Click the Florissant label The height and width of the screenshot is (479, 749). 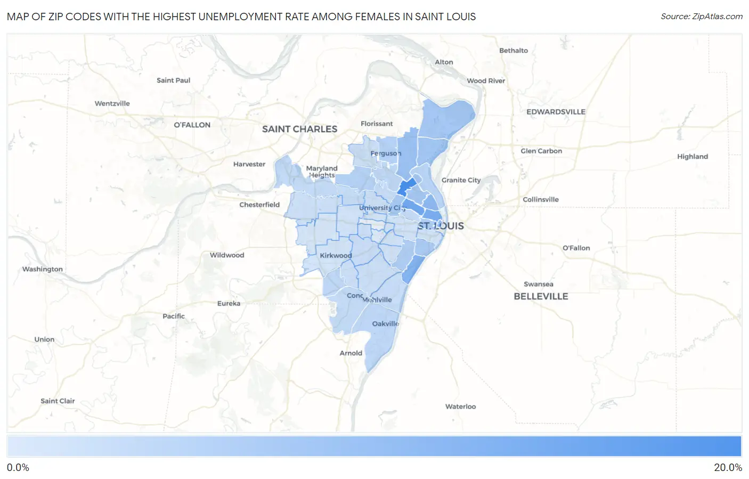(x=377, y=124)
